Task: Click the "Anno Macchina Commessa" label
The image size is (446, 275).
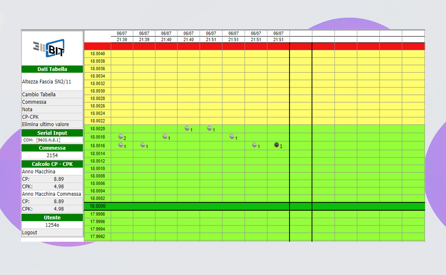Action: click(x=52, y=194)
